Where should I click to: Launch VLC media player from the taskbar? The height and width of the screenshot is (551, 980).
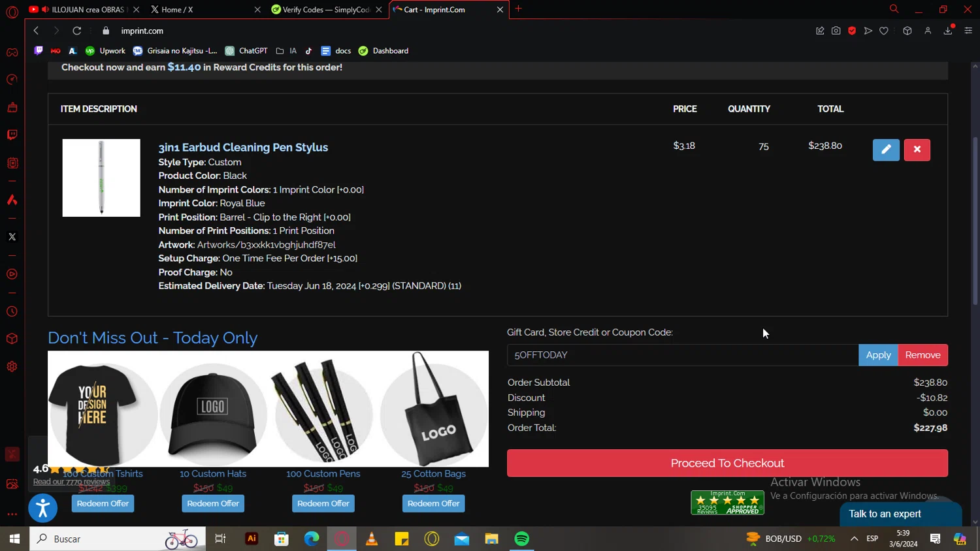tap(372, 539)
